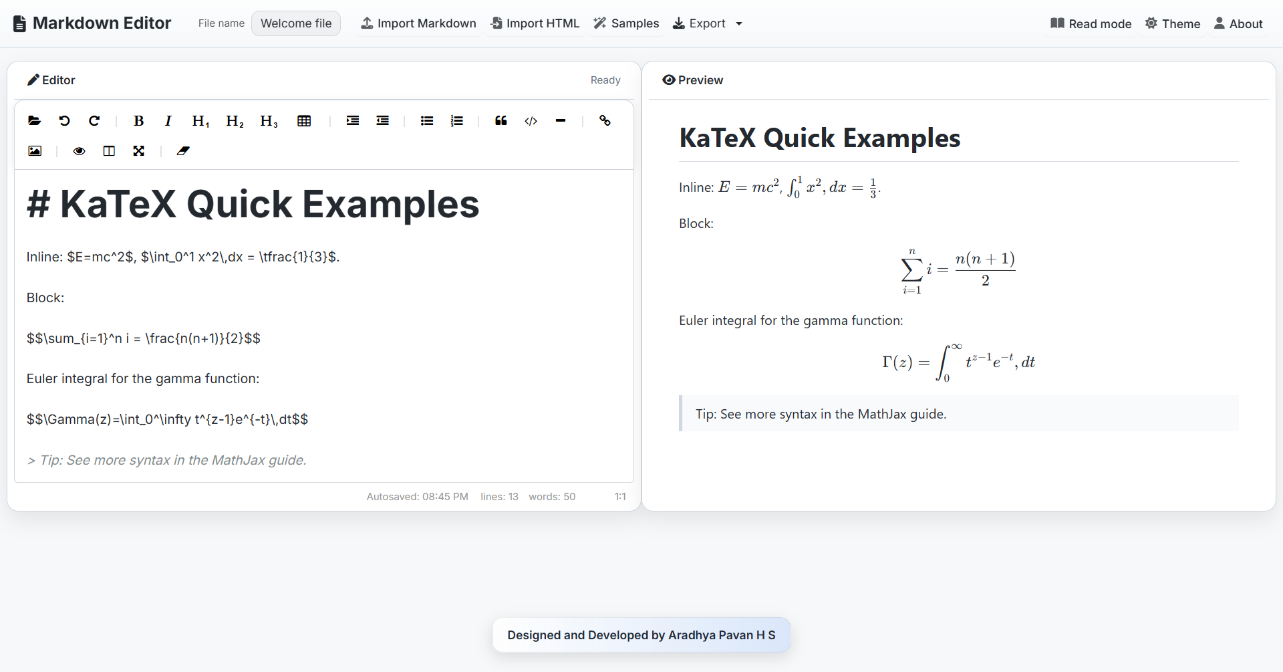Redo the last edit
This screenshot has height=672, width=1283.
(94, 121)
